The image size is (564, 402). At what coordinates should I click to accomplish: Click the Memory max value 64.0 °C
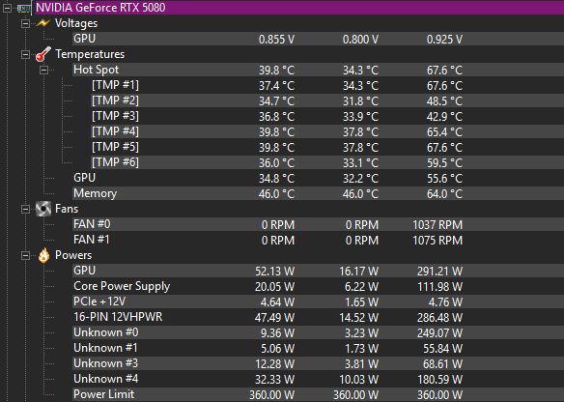[x=444, y=194]
